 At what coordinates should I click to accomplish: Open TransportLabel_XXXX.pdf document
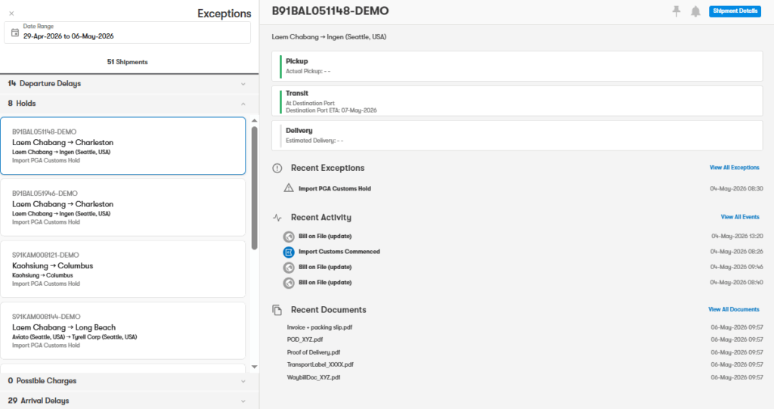(320, 364)
